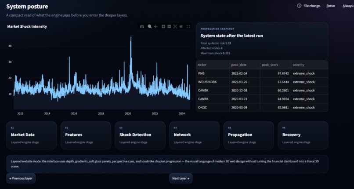Select the INDUSINDBK ticker cell
Screen dimensions: 354x189
click(213, 82)
